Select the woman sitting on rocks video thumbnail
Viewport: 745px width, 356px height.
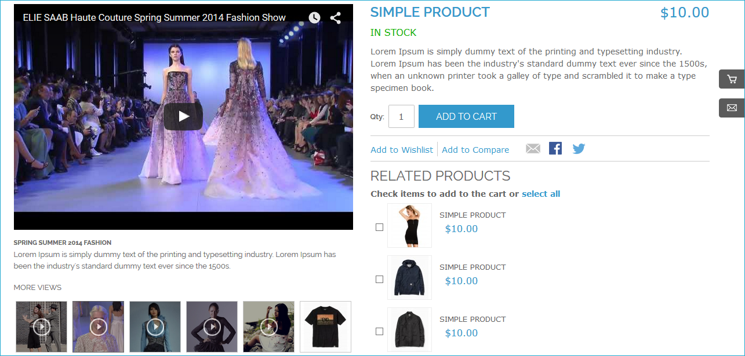269,326
